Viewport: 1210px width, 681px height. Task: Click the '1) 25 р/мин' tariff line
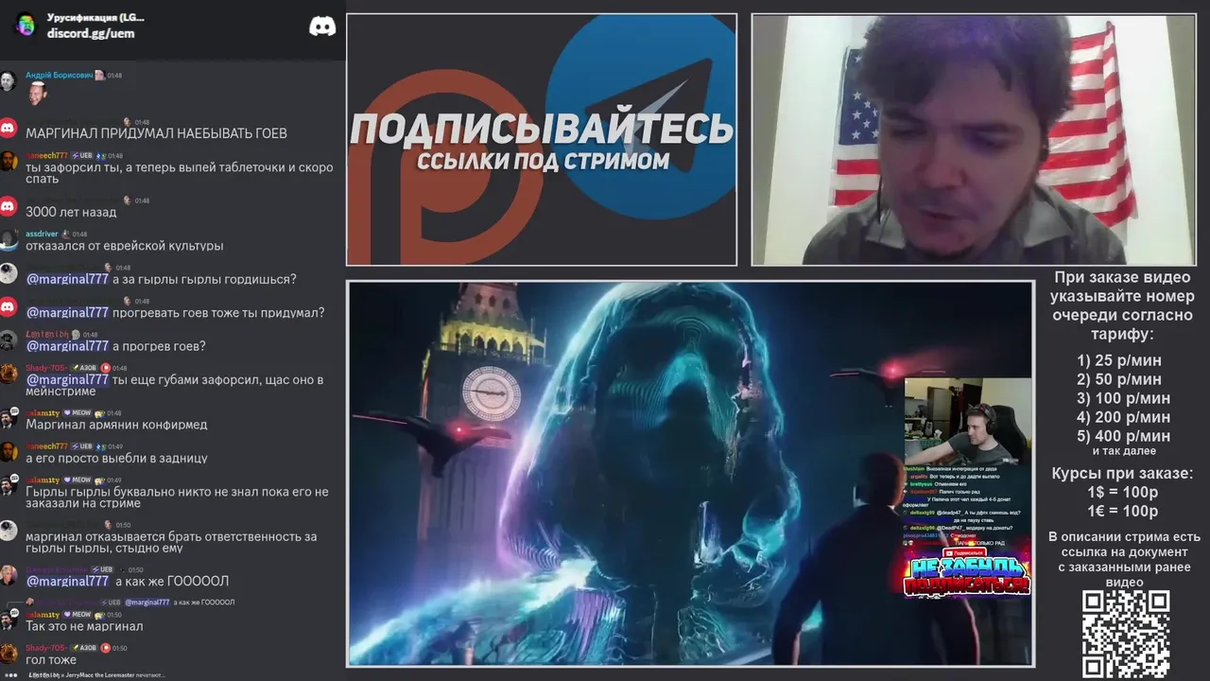(x=1118, y=360)
